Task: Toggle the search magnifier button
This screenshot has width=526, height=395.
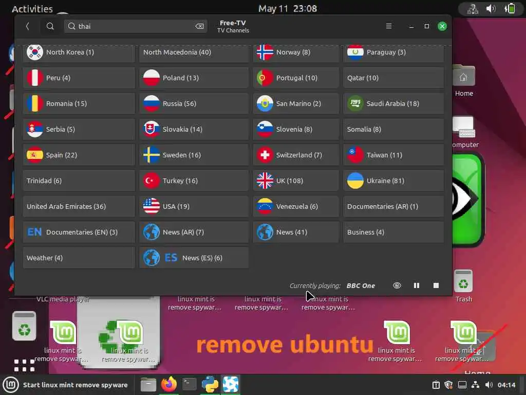Action: pos(50,26)
